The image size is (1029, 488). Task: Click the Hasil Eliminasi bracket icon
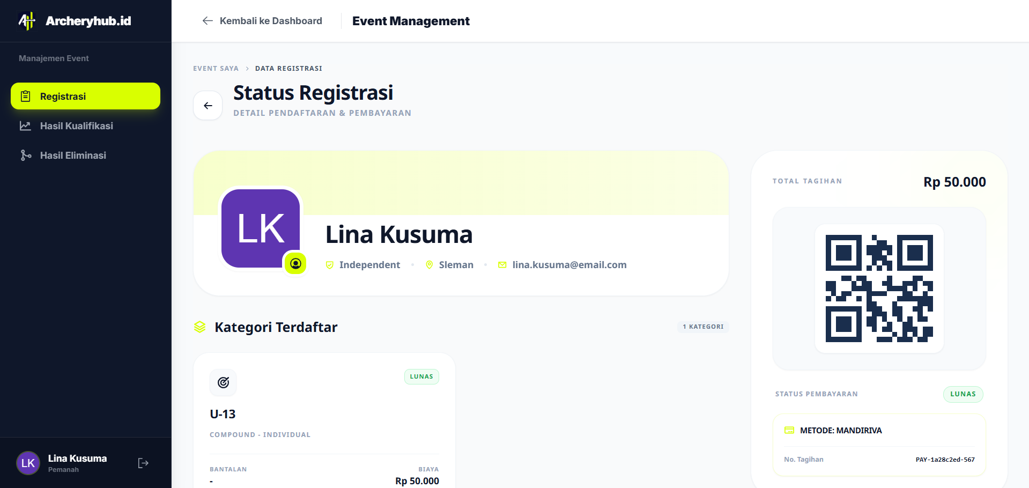[x=26, y=155]
